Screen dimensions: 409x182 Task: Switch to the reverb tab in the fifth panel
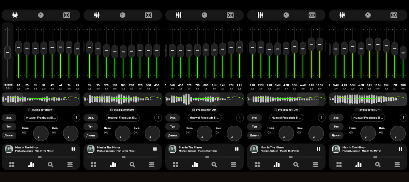[394, 15]
